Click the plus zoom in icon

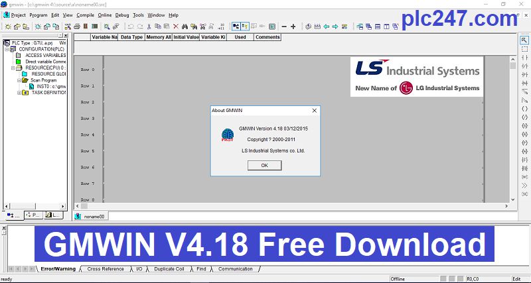coord(293,27)
